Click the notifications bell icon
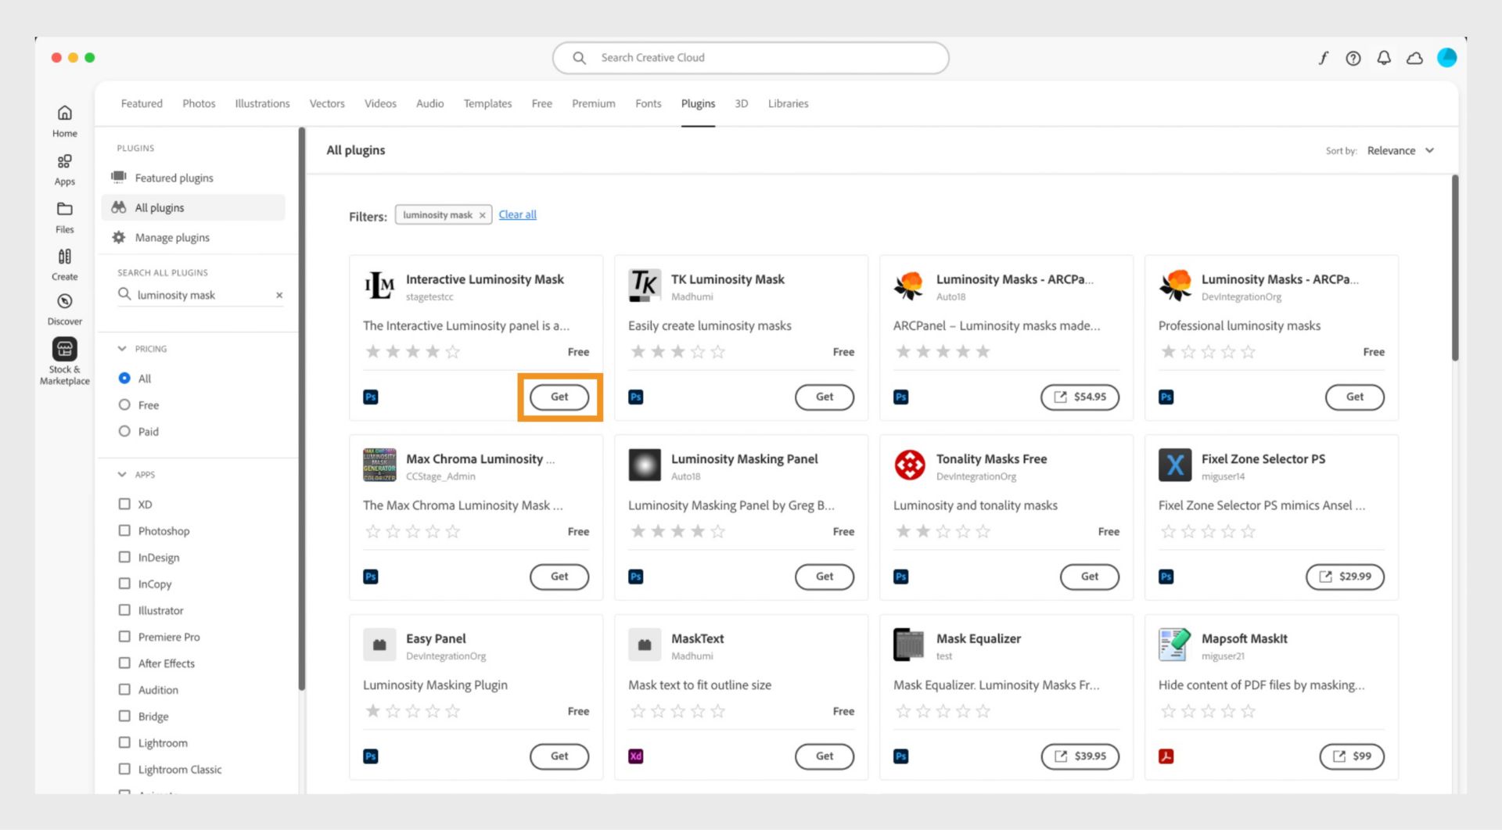Screen dimensions: 1502x830 1383,58
